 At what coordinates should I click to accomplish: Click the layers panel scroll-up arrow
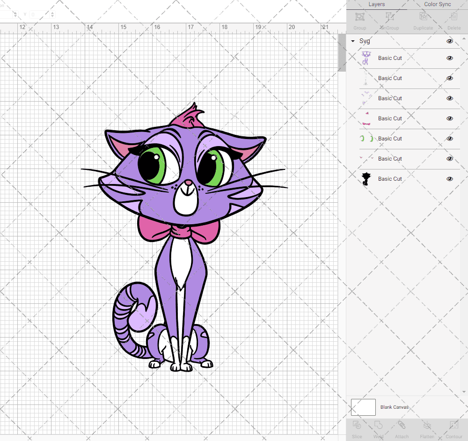[x=463, y=39]
